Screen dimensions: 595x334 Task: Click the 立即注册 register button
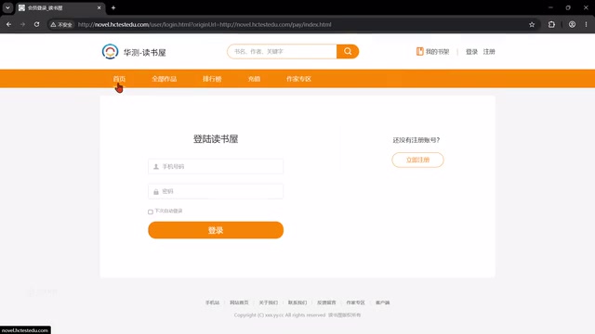[x=417, y=160]
